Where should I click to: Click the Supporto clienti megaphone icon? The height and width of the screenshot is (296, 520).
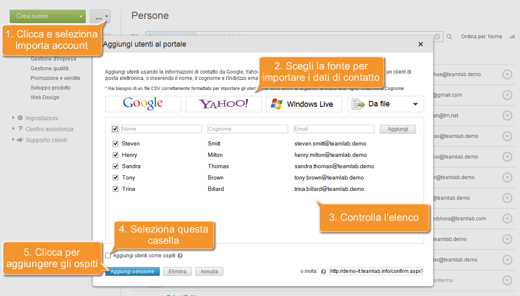(20, 140)
